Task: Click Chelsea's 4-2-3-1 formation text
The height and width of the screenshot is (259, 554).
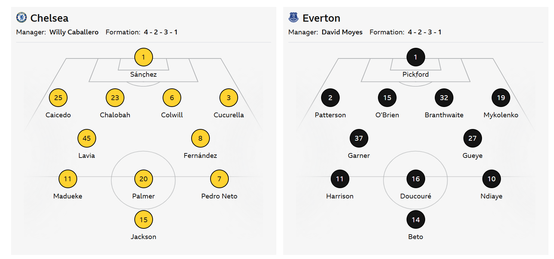Action: click(161, 32)
